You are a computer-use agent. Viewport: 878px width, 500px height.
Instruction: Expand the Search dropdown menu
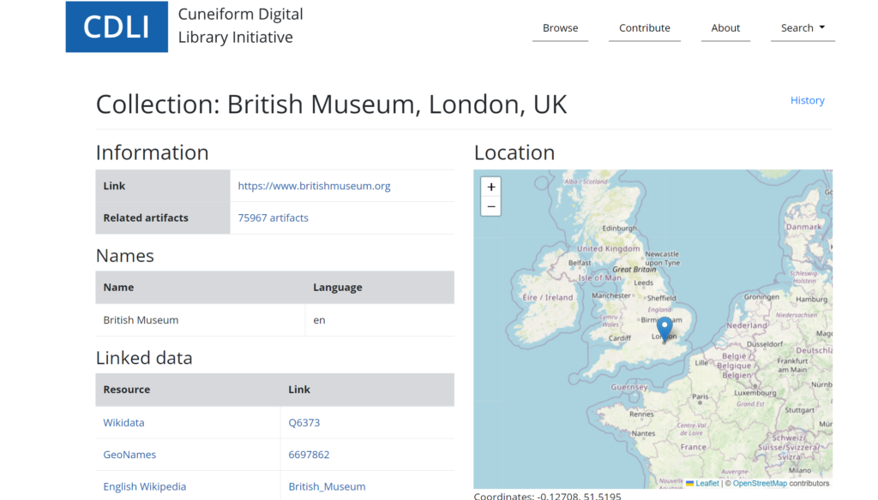[803, 28]
